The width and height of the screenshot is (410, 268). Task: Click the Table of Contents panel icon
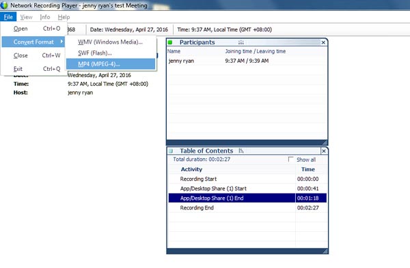pos(171,151)
